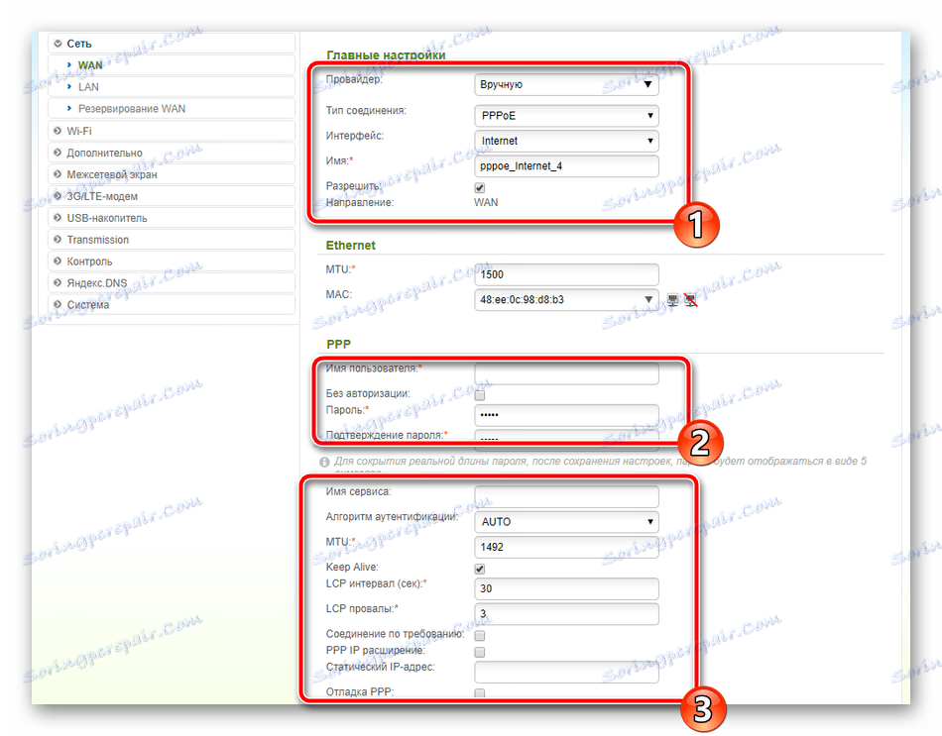Click the Главные настройки heading
Viewport: 942px width, 736px height.
point(386,55)
